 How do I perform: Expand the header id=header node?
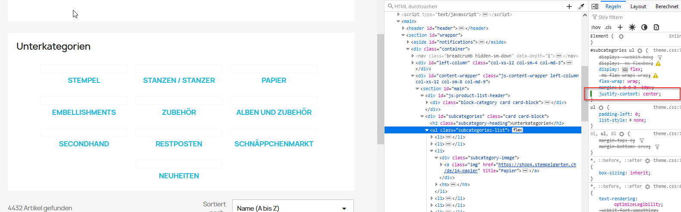point(403,28)
